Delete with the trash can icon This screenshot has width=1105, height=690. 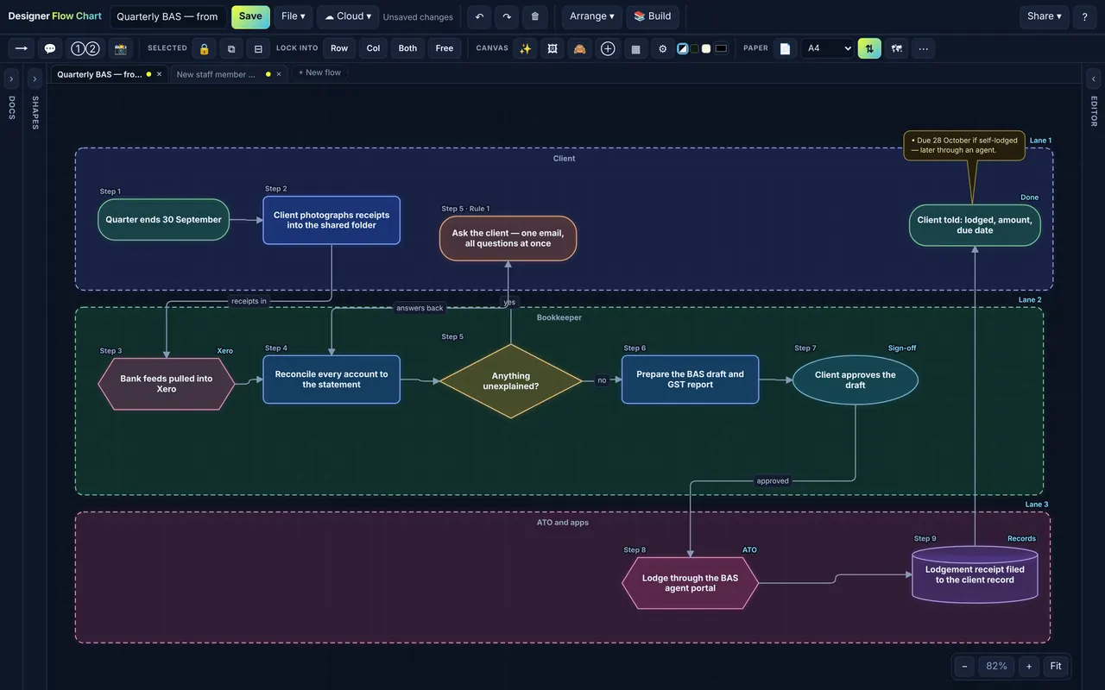535,16
